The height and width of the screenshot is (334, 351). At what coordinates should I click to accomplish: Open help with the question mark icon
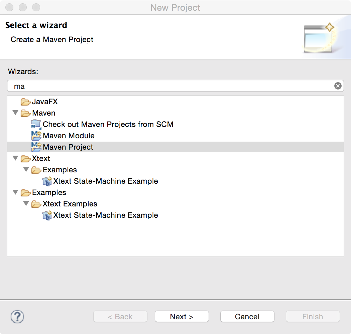pos(17,317)
